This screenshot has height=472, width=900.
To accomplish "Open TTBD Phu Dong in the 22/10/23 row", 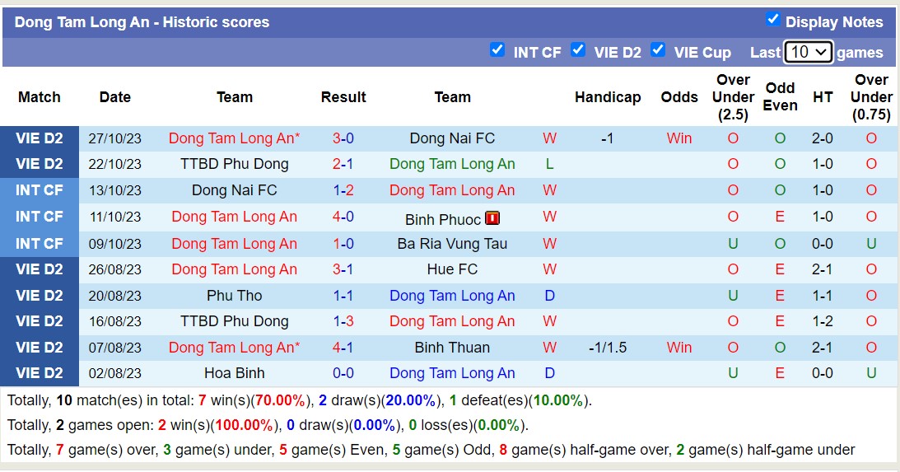I will pos(235,164).
